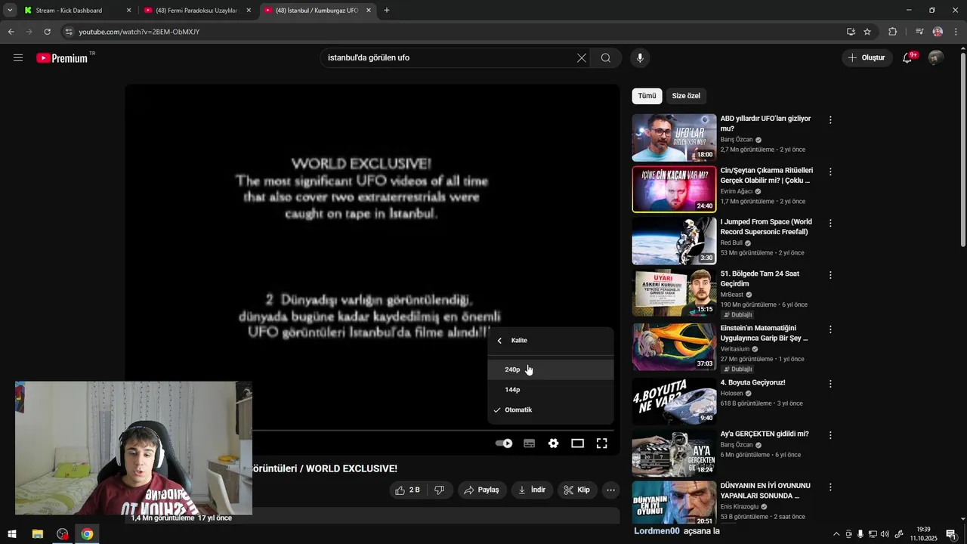The width and height of the screenshot is (967, 544).
Task: Bookmark this page with the star
Action: tap(867, 32)
